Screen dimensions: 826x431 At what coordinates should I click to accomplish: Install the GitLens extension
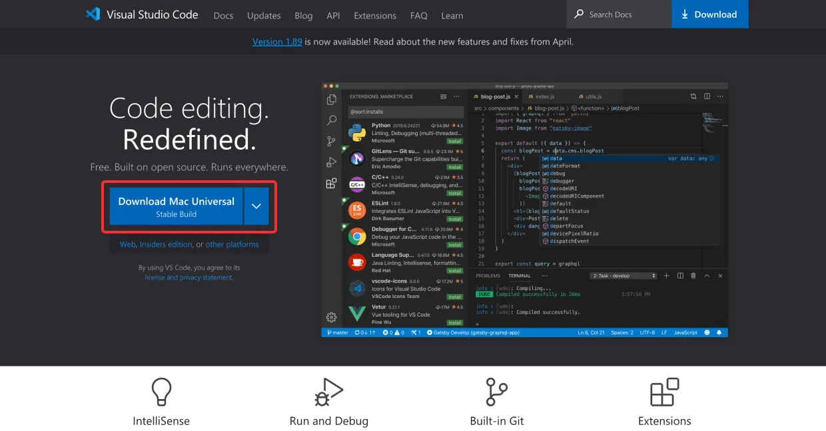click(455, 167)
